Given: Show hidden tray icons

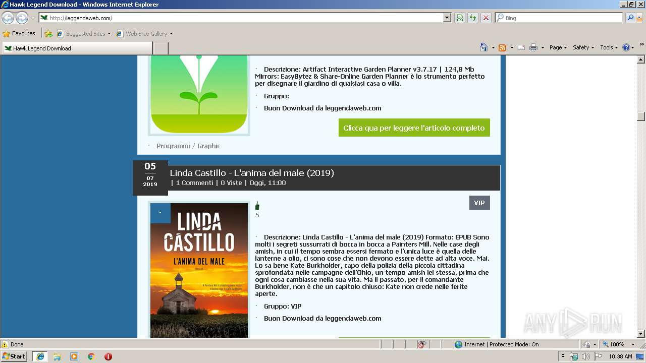Looking at the screenshot, I should tap(563, 356).
